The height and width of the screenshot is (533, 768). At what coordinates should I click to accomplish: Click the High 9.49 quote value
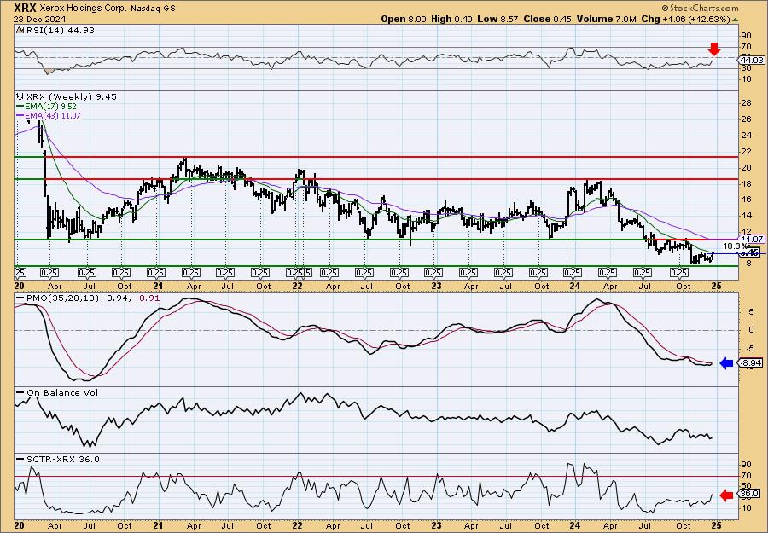(x=451, y=19)
